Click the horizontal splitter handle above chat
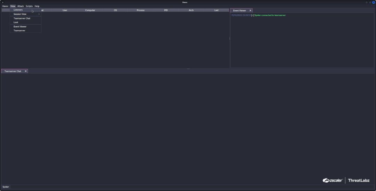The image size is (376, 191). click(188, 69)
